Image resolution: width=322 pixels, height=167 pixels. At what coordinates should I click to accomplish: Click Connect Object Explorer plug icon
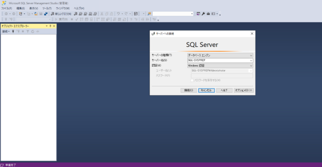[13, 32]
